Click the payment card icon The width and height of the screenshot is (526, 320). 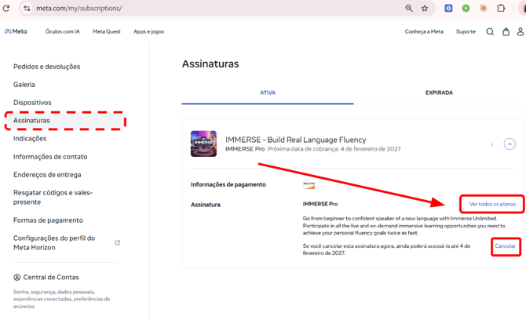click(x=309, y=184)
